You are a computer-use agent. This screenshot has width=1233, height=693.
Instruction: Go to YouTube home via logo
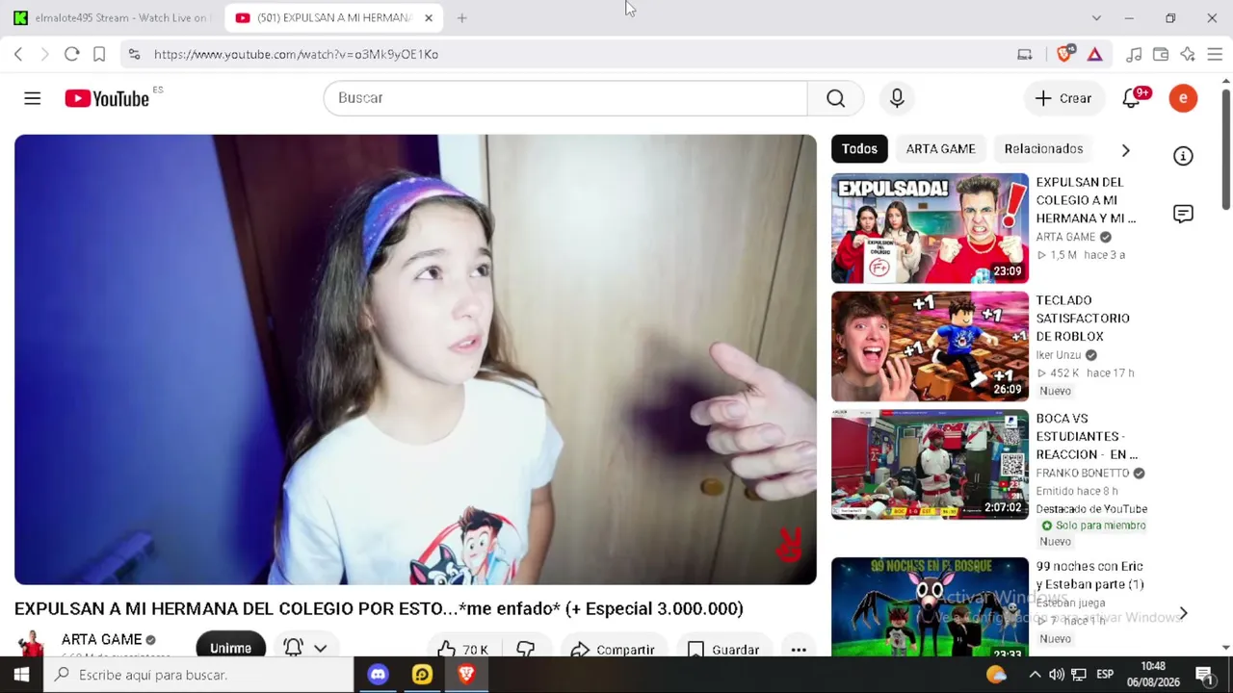(x=107, y=98)
